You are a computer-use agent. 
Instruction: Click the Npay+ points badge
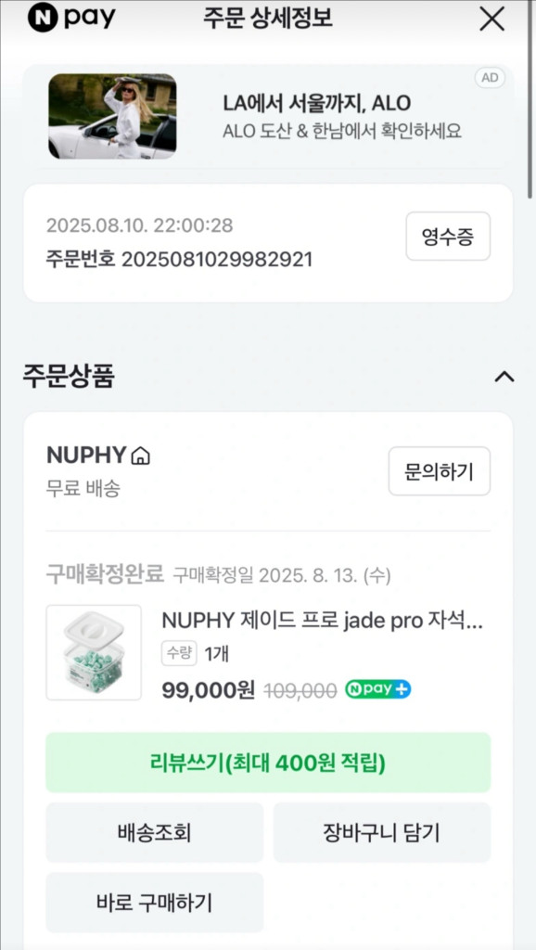pyautogui.click(x=377, y=689)
